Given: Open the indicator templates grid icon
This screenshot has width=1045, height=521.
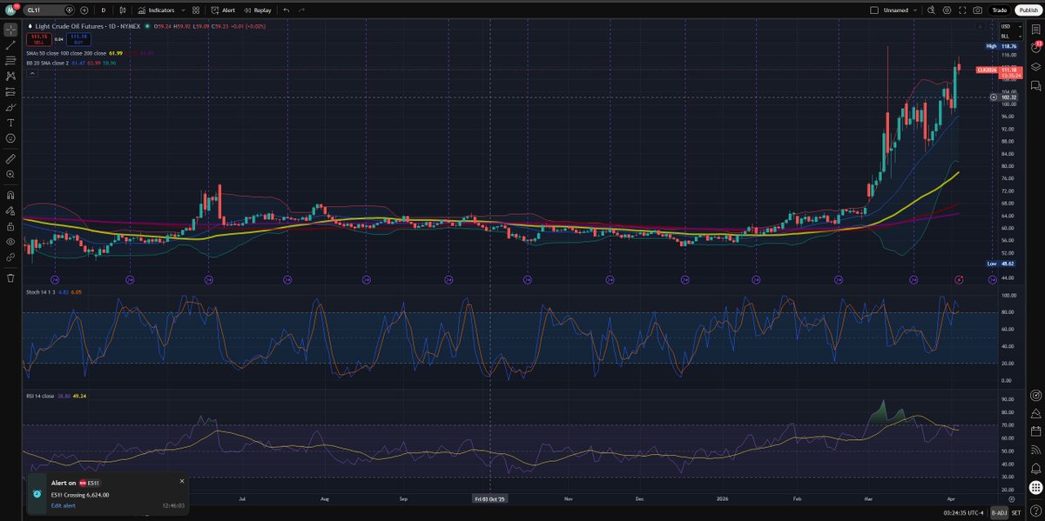Looking at the screenshot, I should [196, 10].
